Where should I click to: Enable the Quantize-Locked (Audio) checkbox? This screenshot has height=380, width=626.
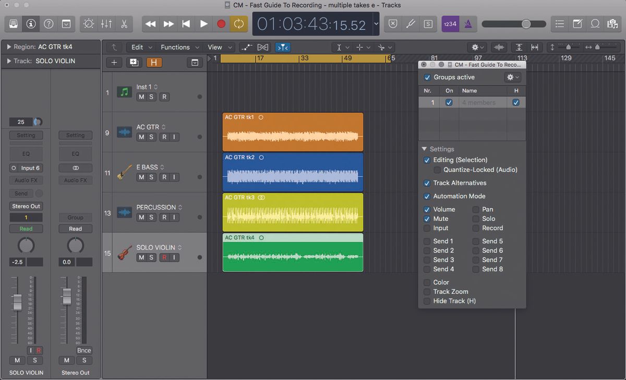click(x=437, y=170)
